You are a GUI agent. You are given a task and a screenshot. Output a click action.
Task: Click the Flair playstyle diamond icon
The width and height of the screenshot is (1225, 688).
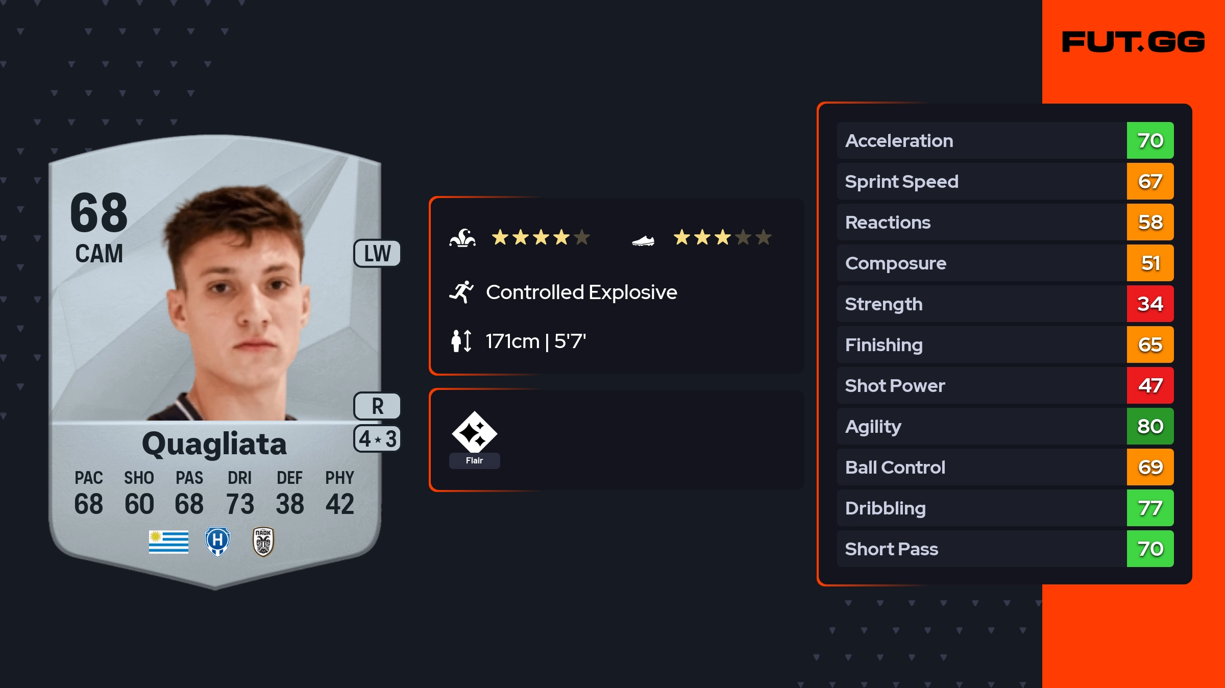474,432
